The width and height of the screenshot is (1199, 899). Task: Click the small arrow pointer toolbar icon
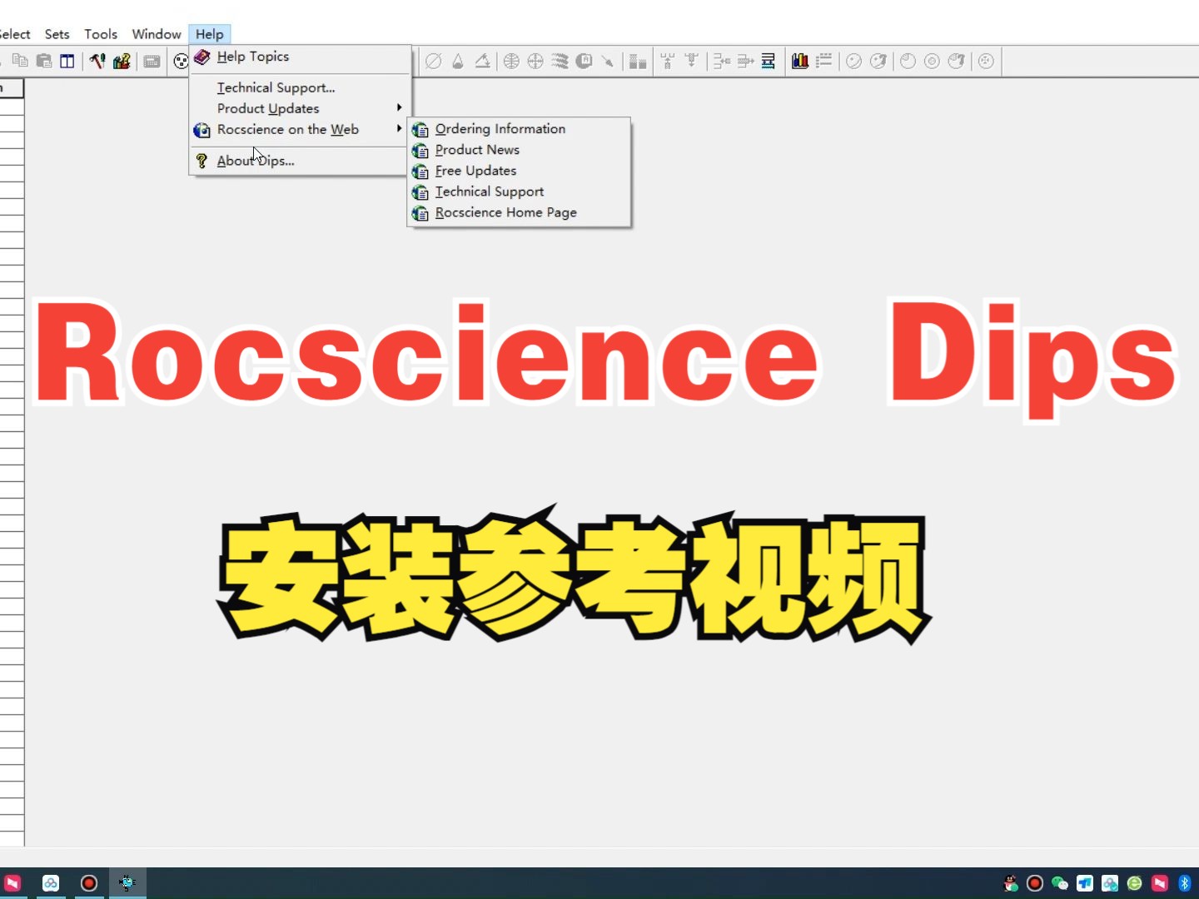coord(608,61)
